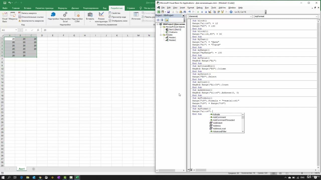
Task: Open the VBA Insert menu
Action: tap(182, 8)
